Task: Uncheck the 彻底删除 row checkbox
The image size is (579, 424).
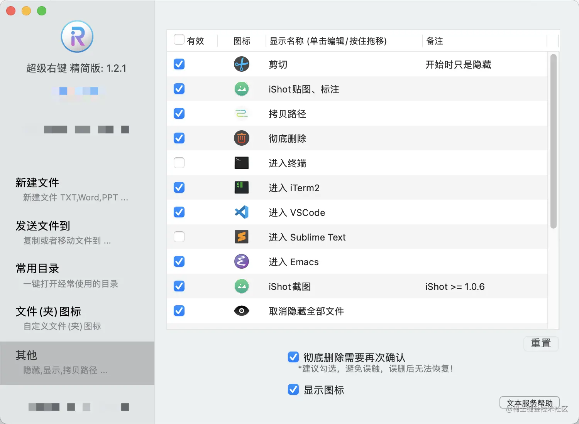Action: [x=179, y=138]
